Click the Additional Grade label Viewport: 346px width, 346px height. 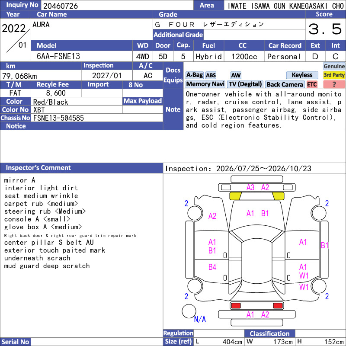(178, 35)
